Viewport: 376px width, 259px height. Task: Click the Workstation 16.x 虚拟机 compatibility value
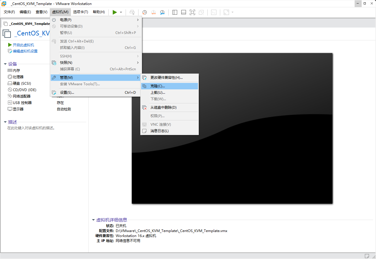click(x=136, y=236)
